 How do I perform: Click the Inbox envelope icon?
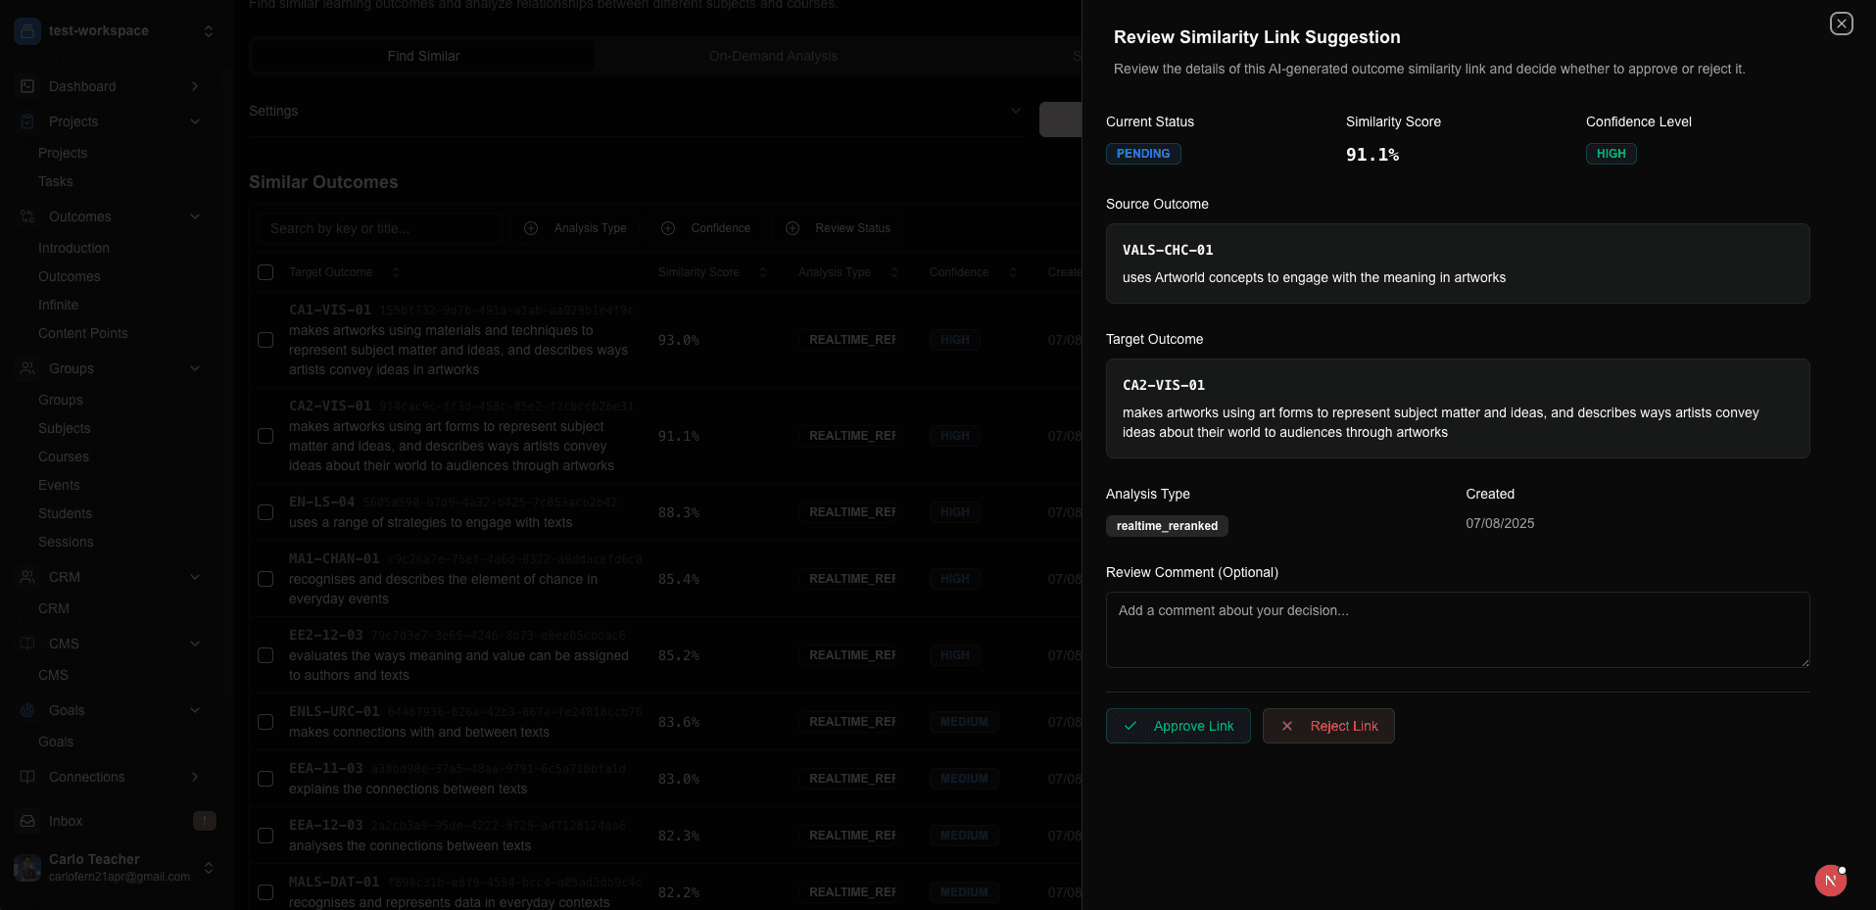tap(27, 821)
